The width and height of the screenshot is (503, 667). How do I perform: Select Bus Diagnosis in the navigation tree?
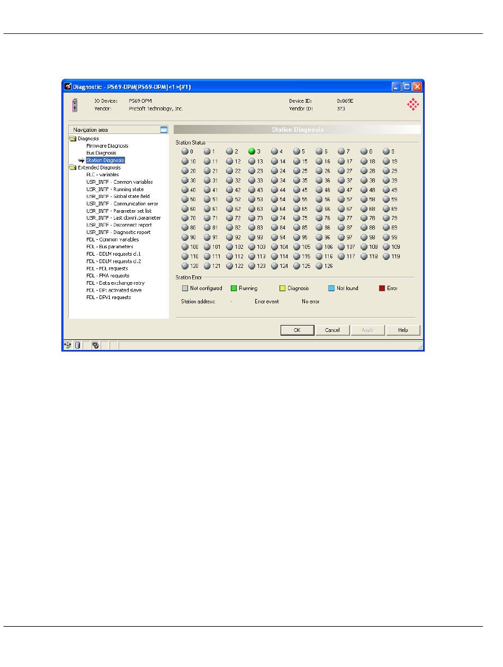(101, 153)
